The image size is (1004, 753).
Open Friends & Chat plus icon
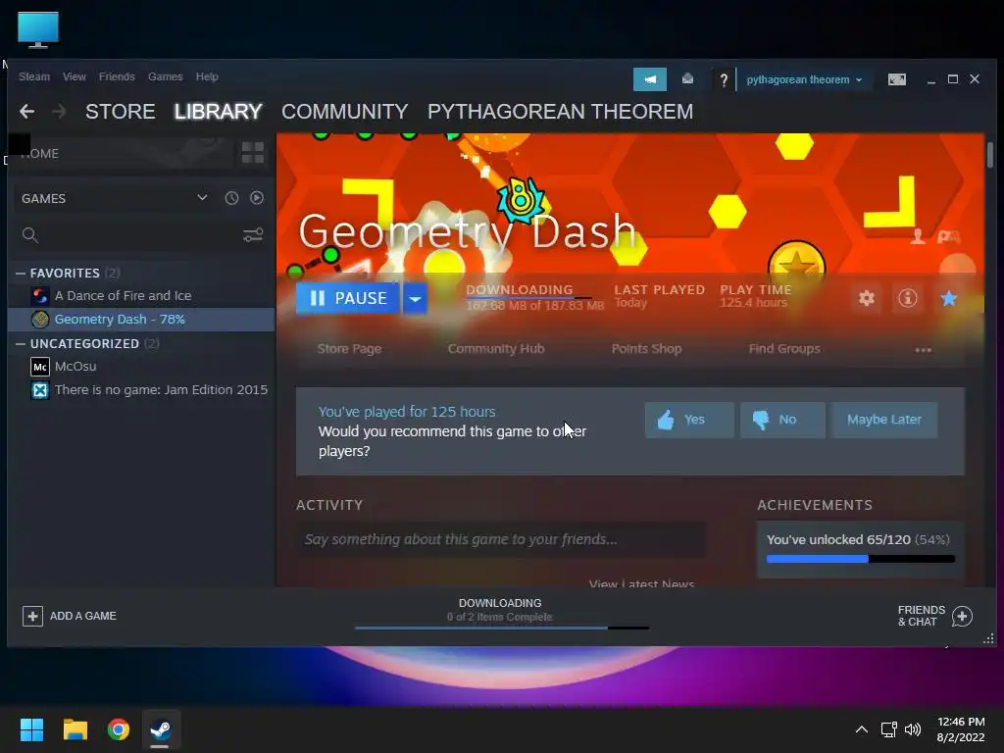coord(962,616)
